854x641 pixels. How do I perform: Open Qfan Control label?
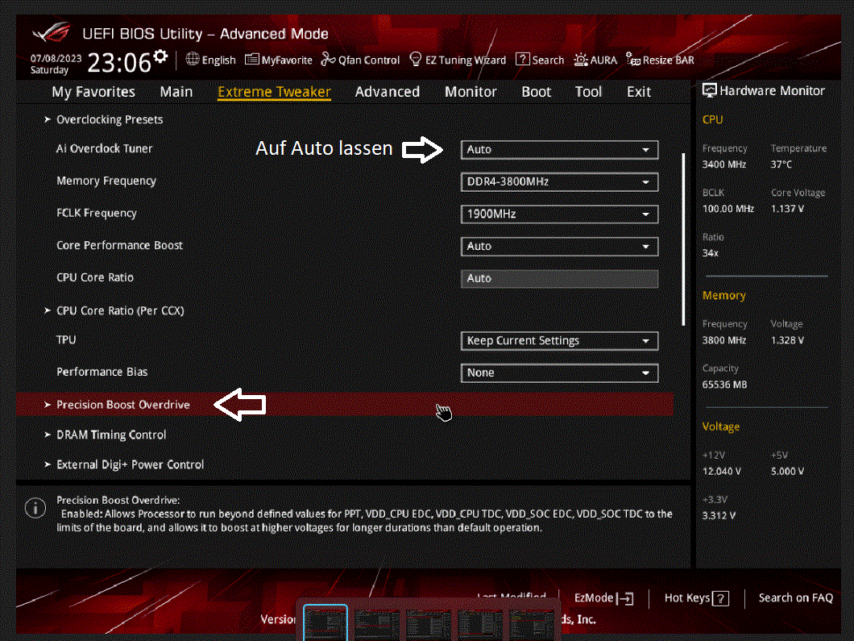coord(369,60)
